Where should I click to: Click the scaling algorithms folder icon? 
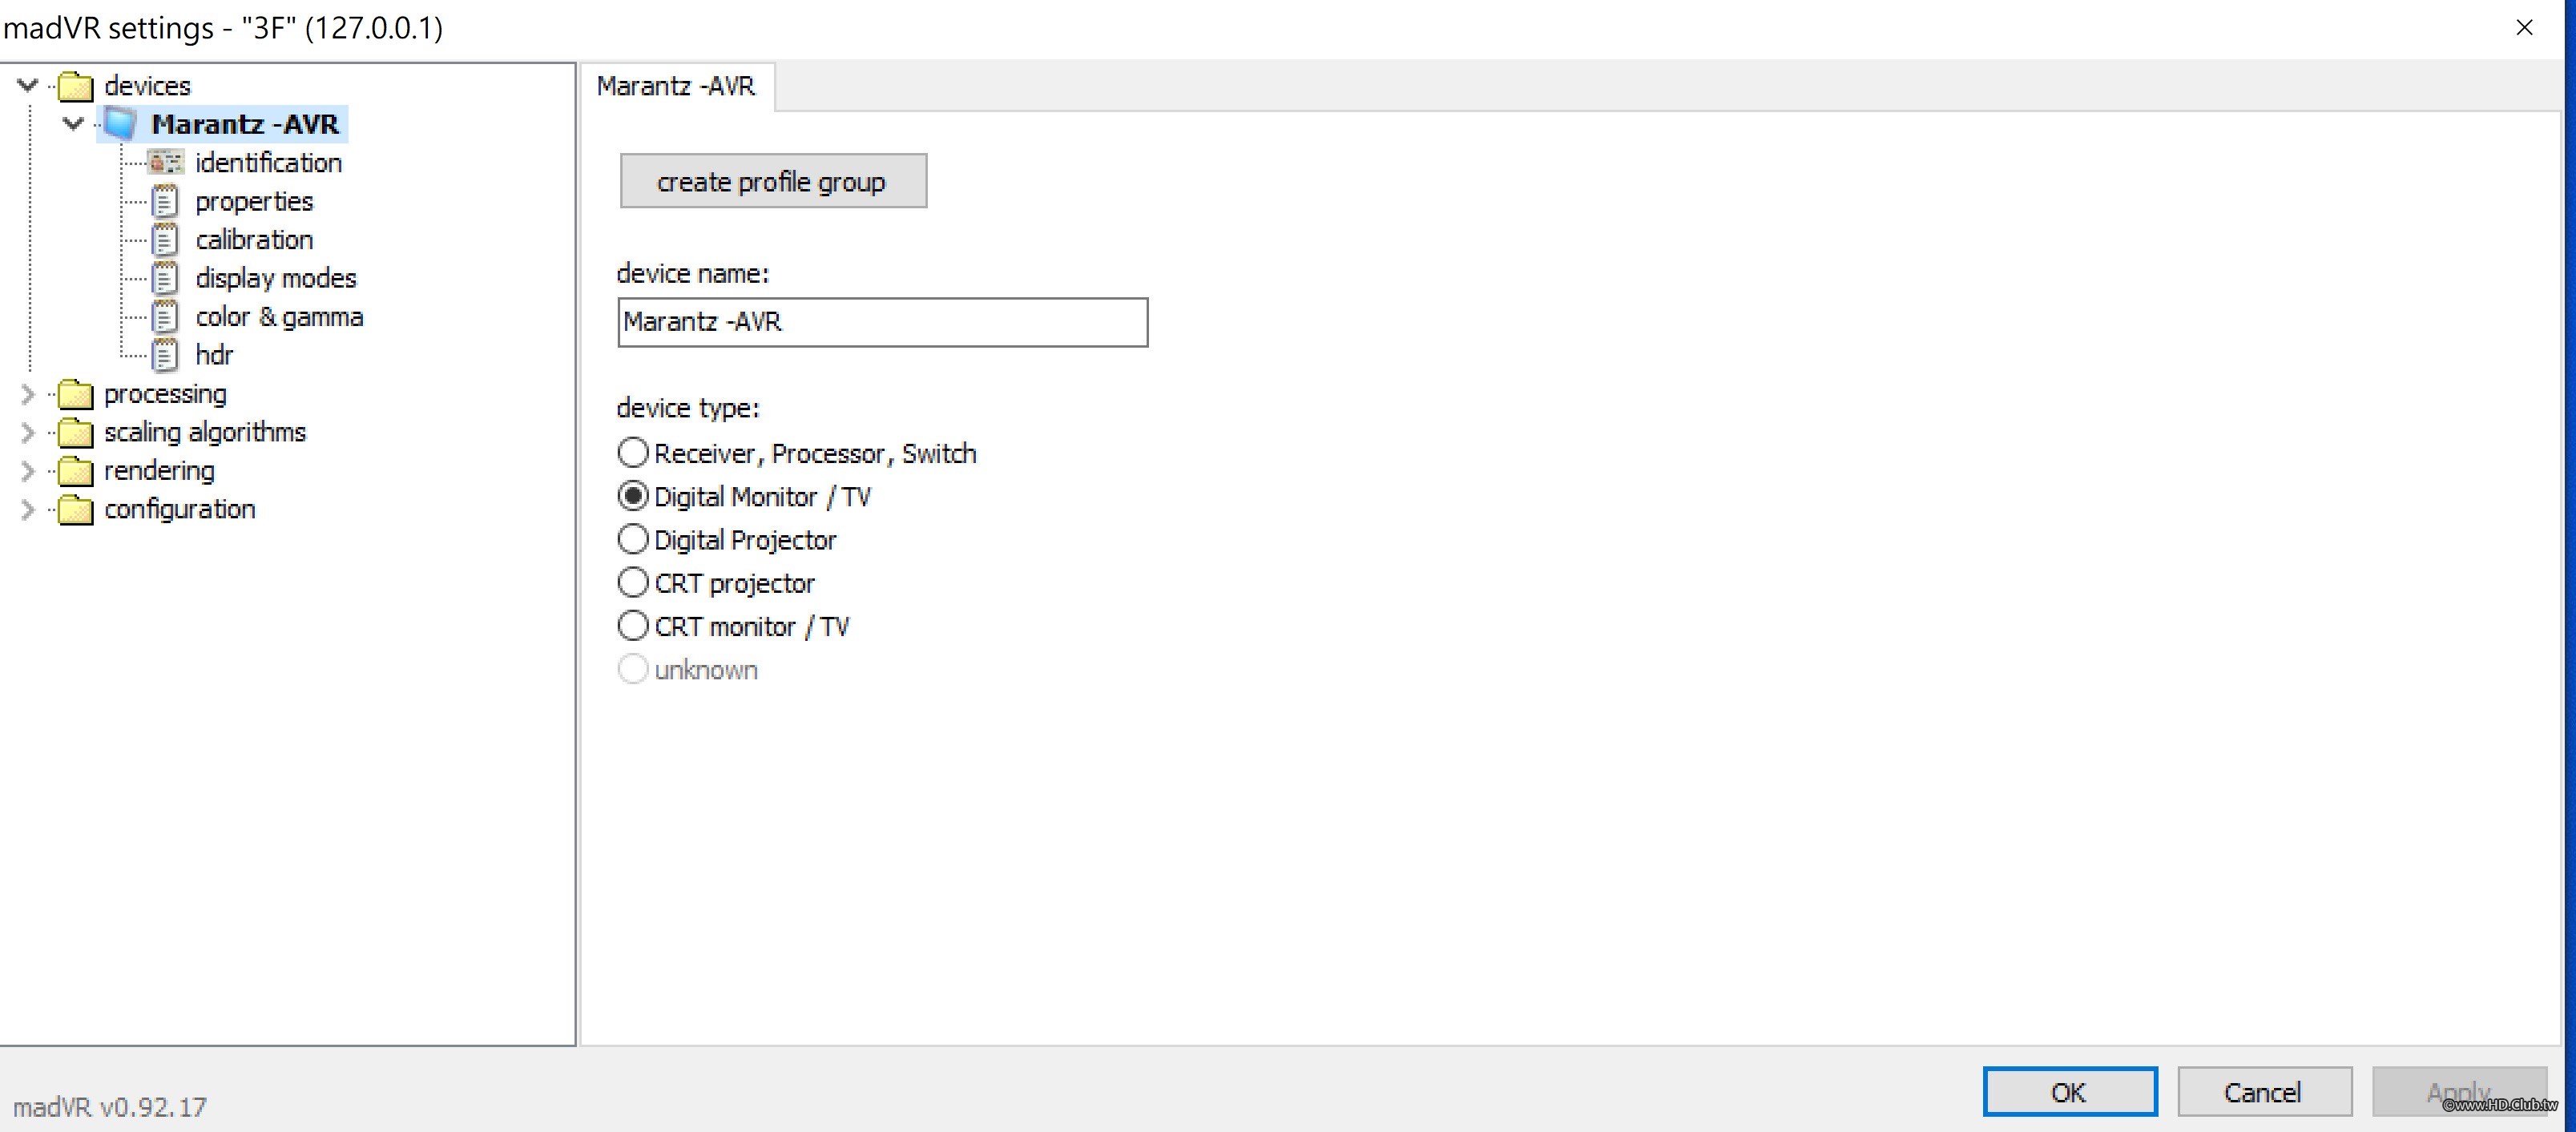[75, 432]
